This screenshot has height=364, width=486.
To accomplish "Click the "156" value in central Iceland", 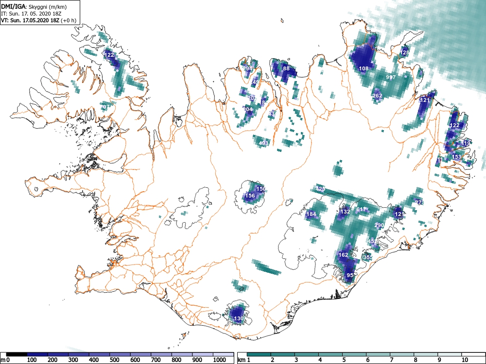I will click(x=250, y=195).
